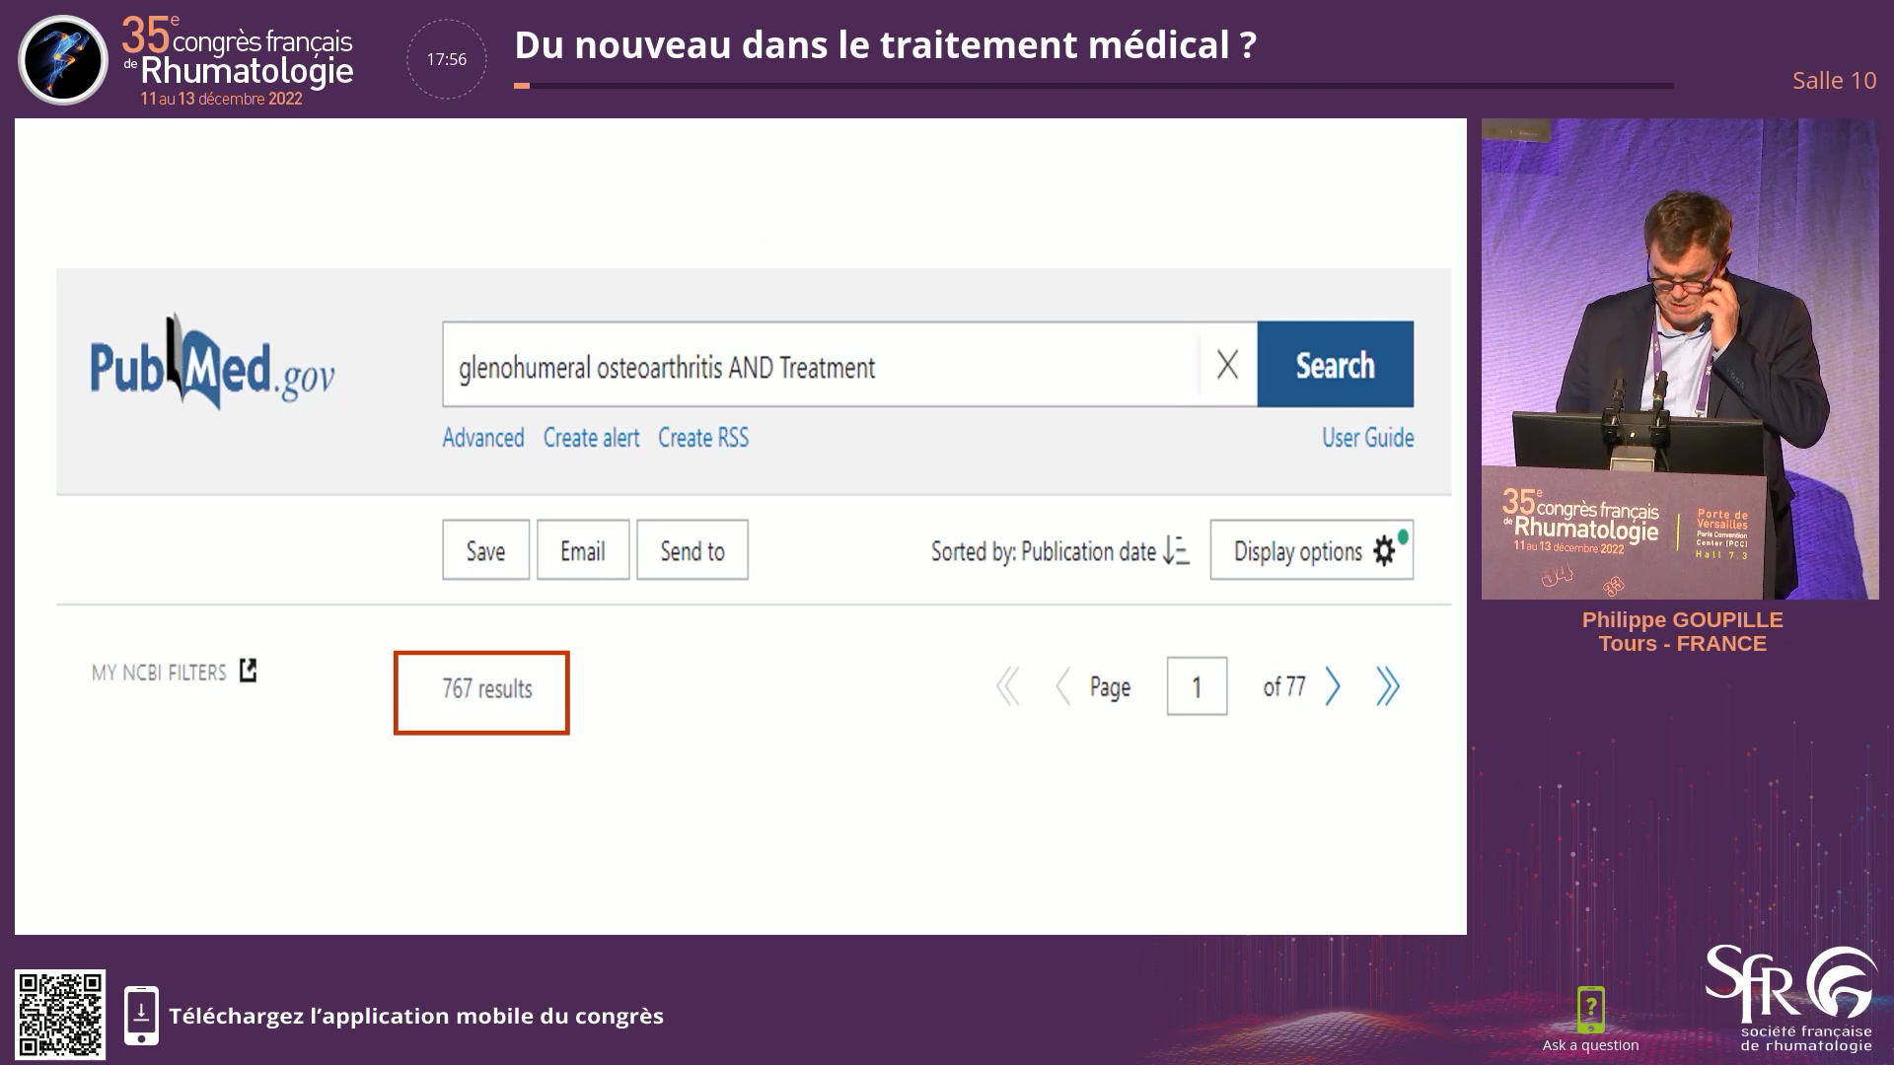Click the Philippe GOUPILLE speaker name
The image size is (1894, 1065).
coord(1683,620)
